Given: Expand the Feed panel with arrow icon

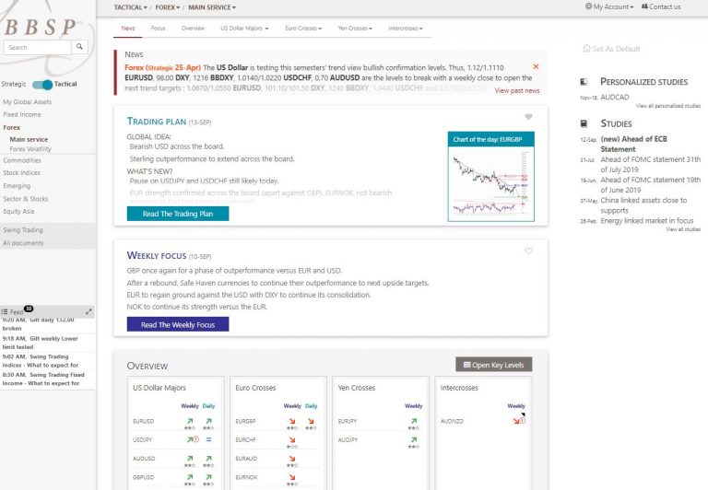Looking at the screenshot, I should [88, 311].
